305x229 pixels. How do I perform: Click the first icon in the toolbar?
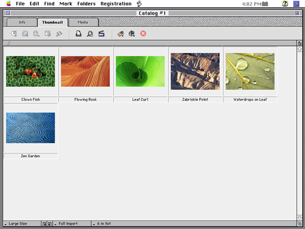click(14, 34)
